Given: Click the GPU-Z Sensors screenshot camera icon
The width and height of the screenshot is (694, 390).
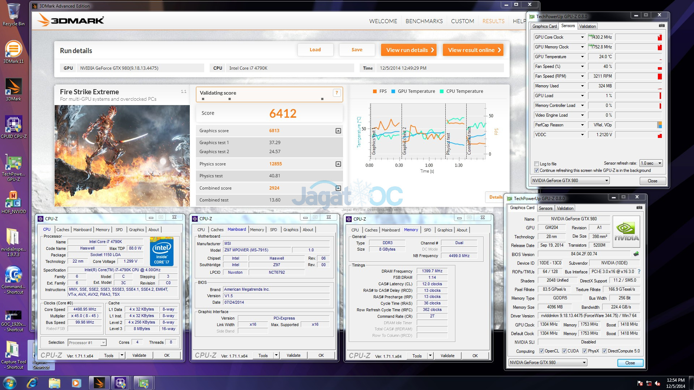Looking at the screenshot, I should pos(661,26).
